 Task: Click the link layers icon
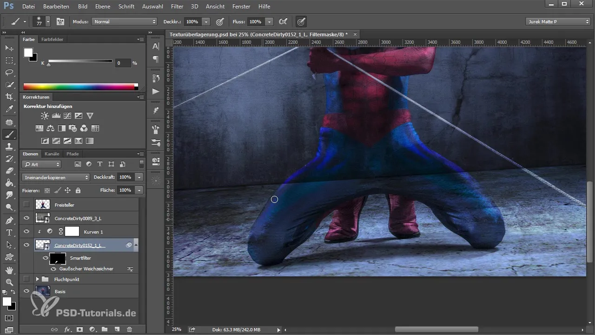[54, 329]
